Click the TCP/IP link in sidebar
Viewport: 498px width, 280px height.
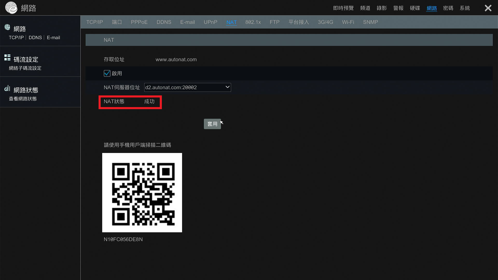point(16,38)
